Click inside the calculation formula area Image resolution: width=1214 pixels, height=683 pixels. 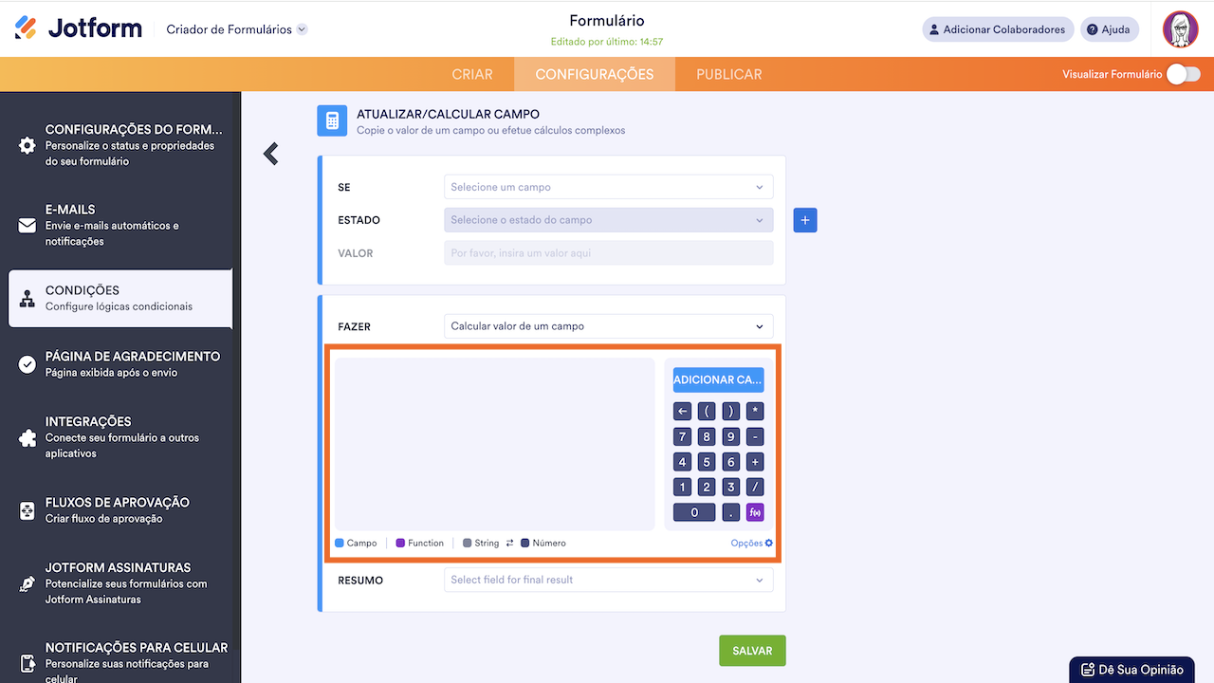point(494,444)
